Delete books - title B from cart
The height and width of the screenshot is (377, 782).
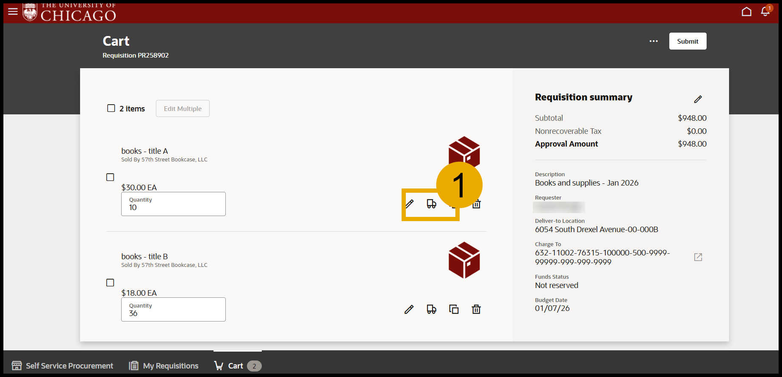(x=476, y=310)
